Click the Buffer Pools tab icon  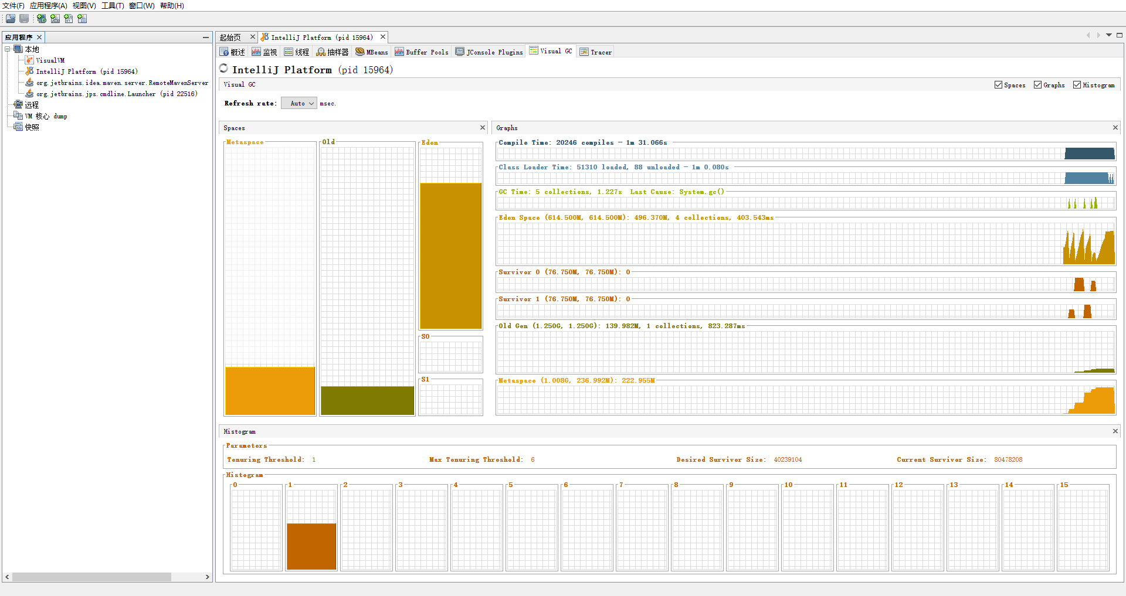(399, 52)
